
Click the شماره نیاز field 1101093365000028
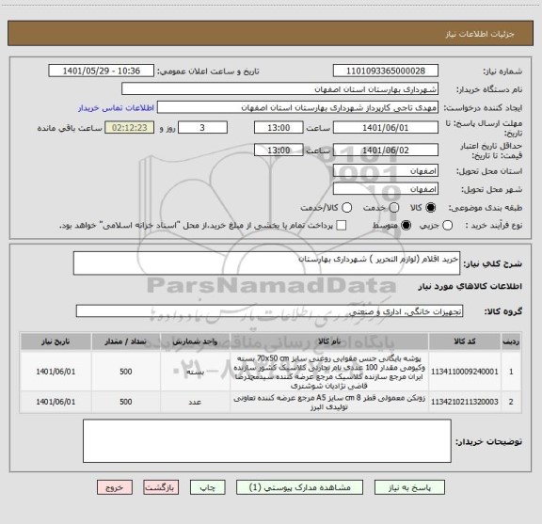386,71
